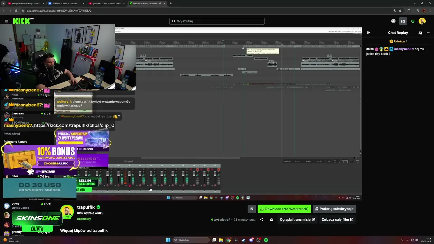
Task: Open a new browser tab
Action: (170, 3)
